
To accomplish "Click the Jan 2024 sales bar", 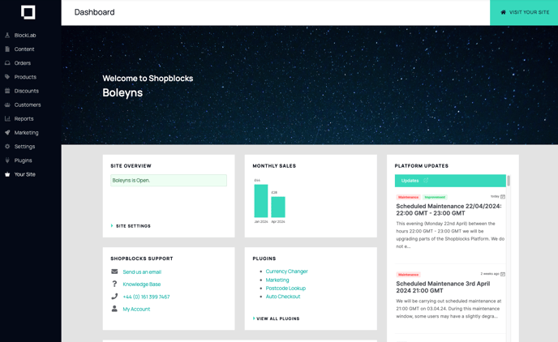I will [261, 201].
